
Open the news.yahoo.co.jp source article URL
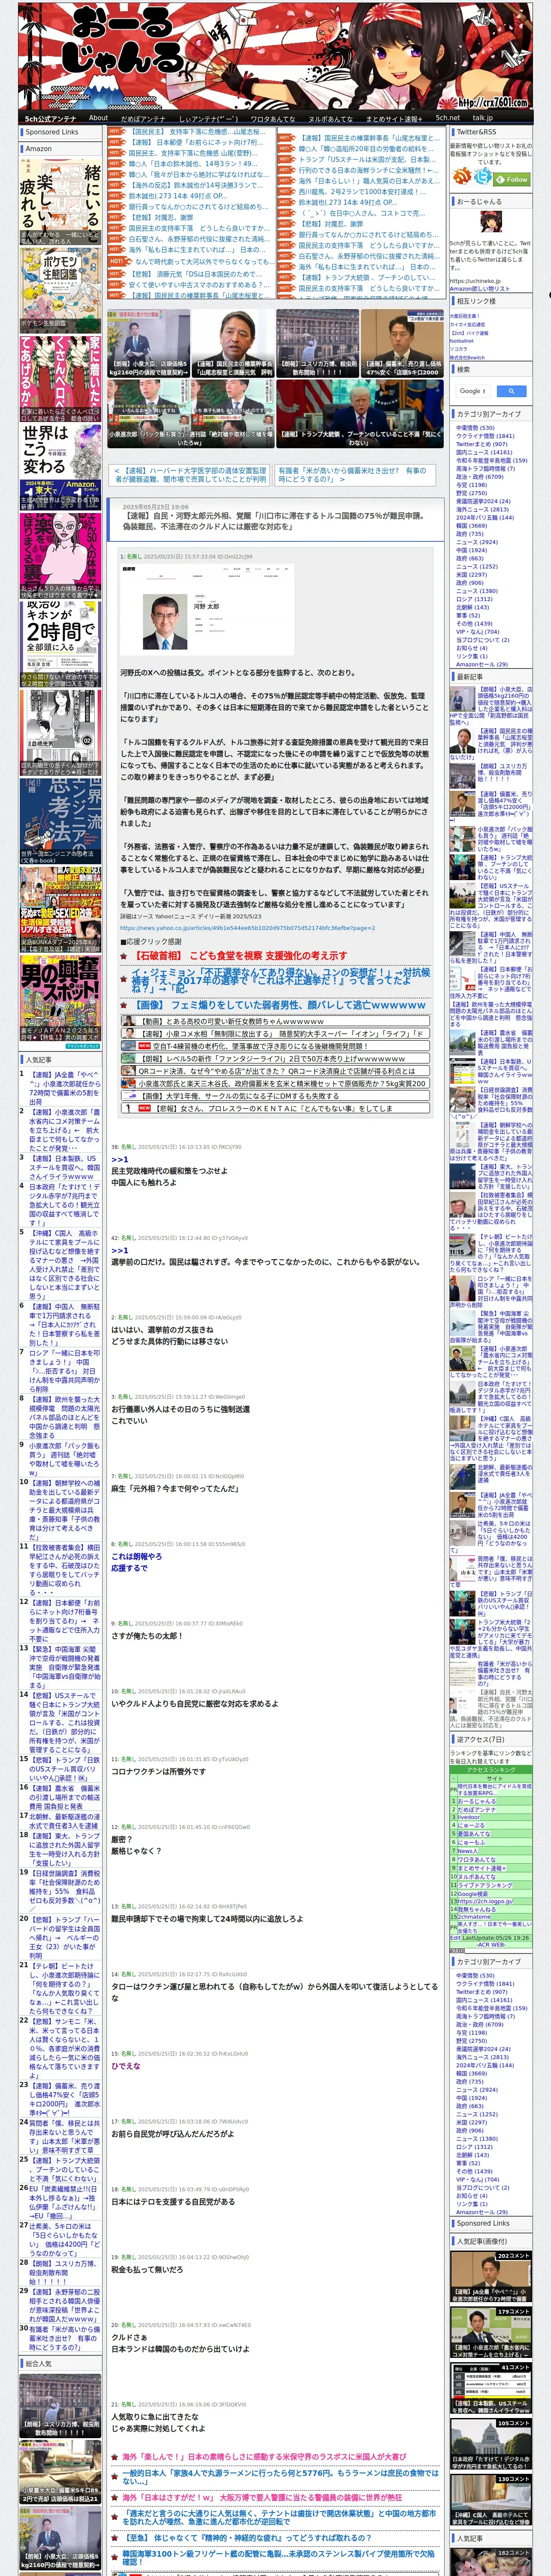[248, 927]
